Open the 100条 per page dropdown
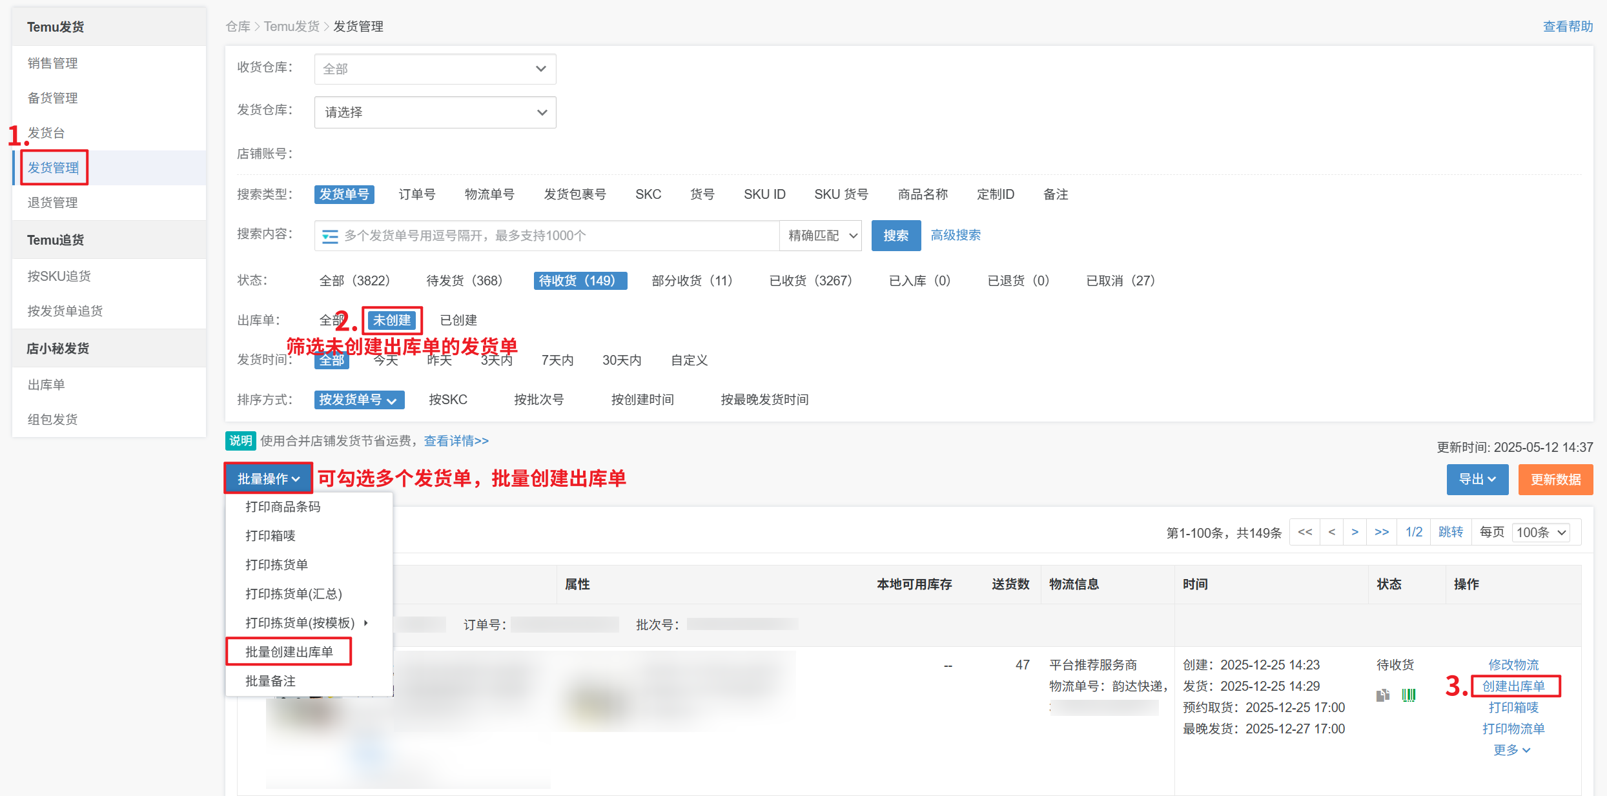This screenshot has width=1607, height=796. point(1540,533)
